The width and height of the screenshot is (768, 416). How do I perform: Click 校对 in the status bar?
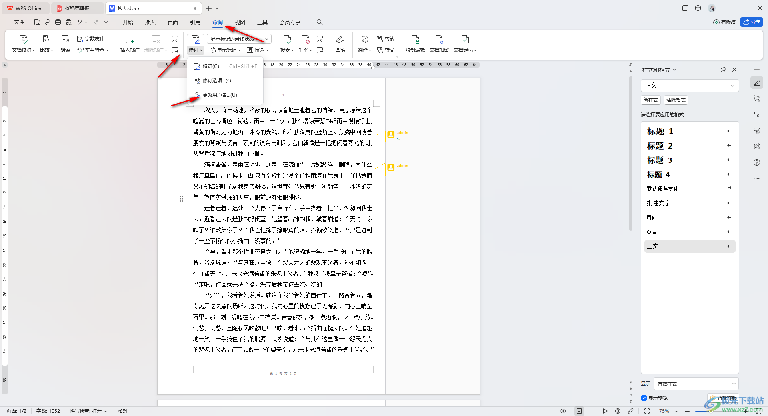tap(123, 411)
